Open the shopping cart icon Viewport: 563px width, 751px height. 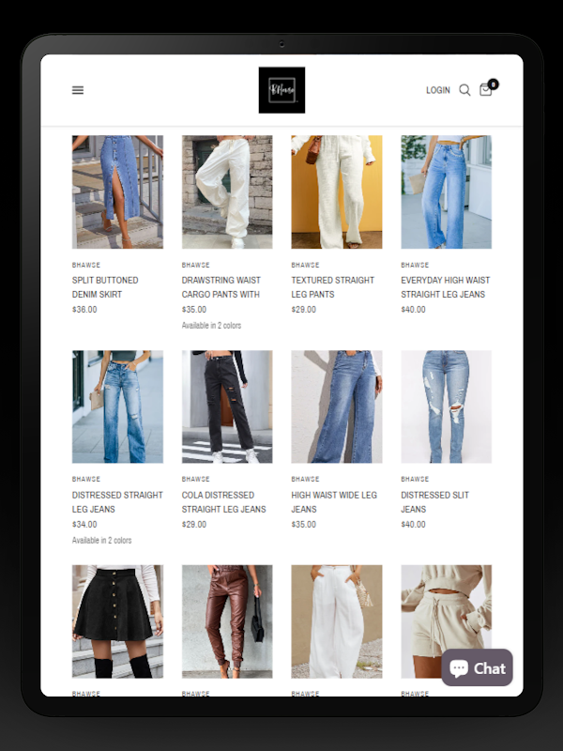point(487,89)
